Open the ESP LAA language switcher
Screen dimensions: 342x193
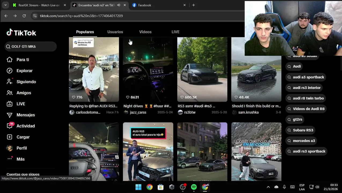[302, 187]
